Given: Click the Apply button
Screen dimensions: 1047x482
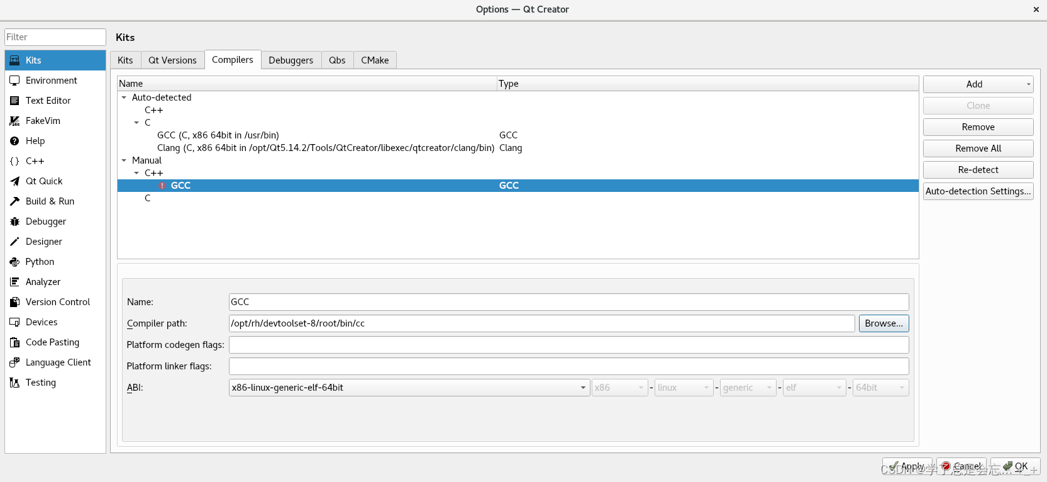Looking at the screenshot, I should (907, 466).
